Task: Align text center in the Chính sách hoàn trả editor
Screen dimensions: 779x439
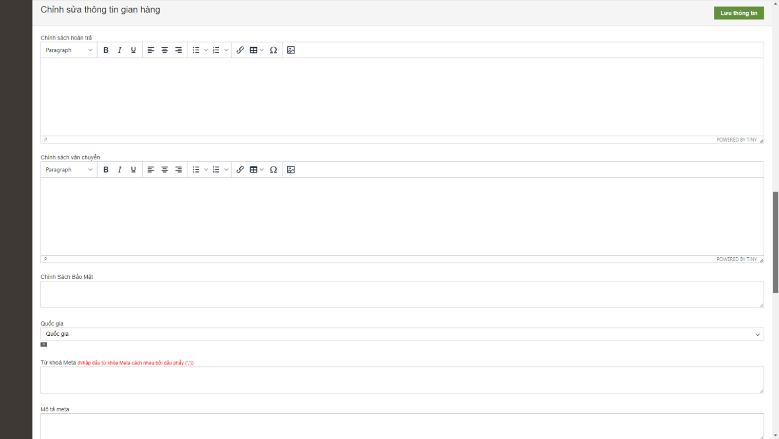Action: [x=165, y=50]
